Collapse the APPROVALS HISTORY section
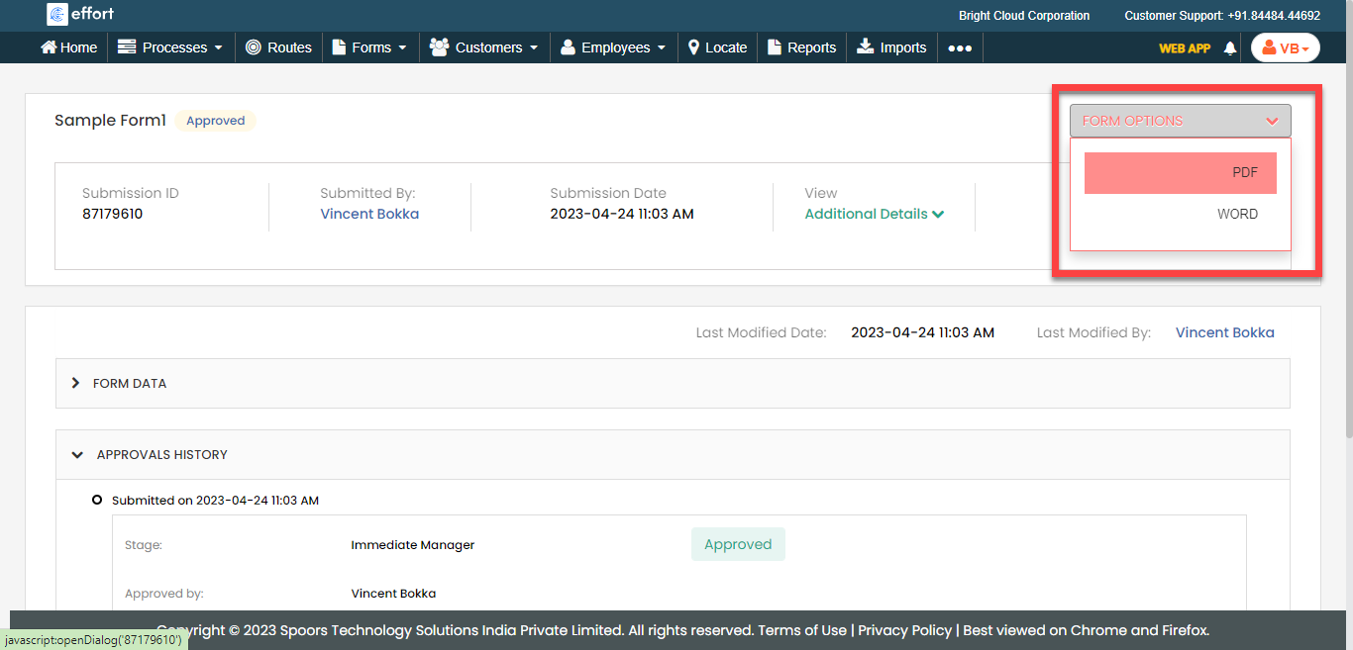Image resolution: width=1353 pixels, height=650 pixels. pos(161,454)
